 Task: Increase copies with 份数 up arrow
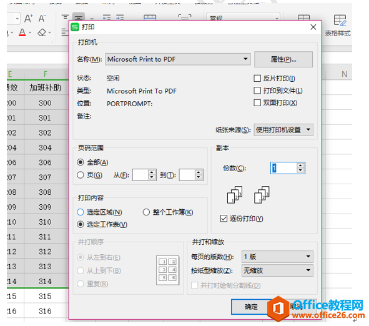click(x=300, y=165)
